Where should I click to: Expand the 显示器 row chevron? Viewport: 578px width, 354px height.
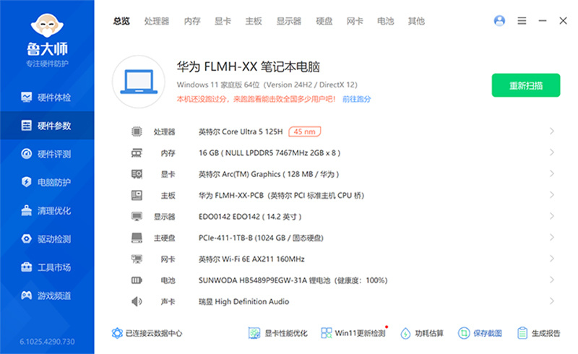[552, 216]
